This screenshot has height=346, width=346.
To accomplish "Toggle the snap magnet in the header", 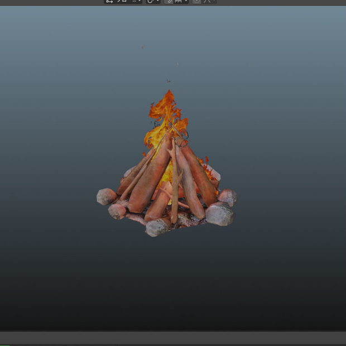I will pyautogui.click(x=169, y=1).
